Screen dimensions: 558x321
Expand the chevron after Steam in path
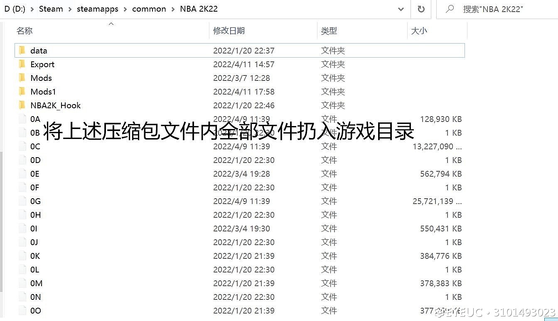[x=70, y=9]
